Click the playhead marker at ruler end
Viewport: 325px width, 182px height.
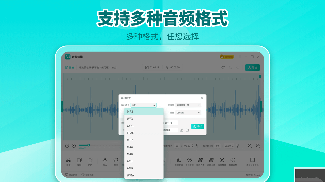pos(260,76)
